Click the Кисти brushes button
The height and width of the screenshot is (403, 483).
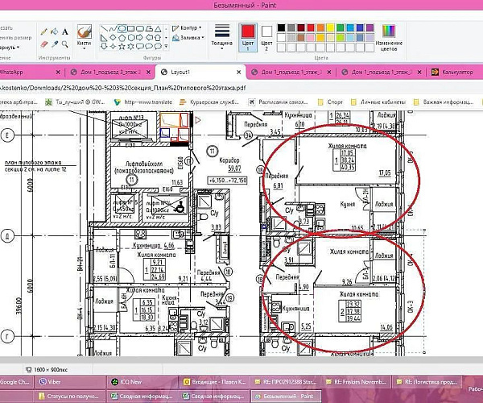84,35
